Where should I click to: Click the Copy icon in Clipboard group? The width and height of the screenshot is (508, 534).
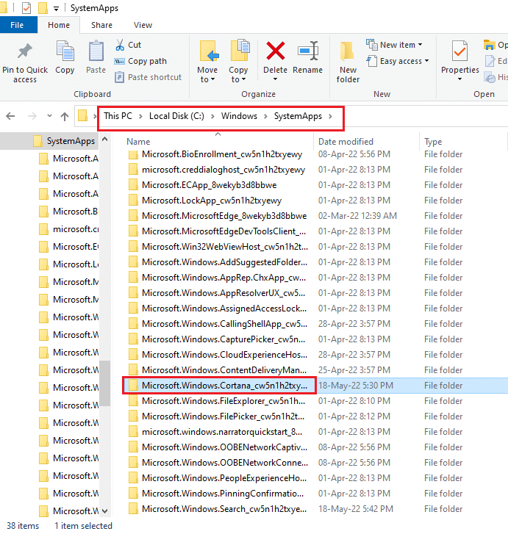click(x=65, y=51)
